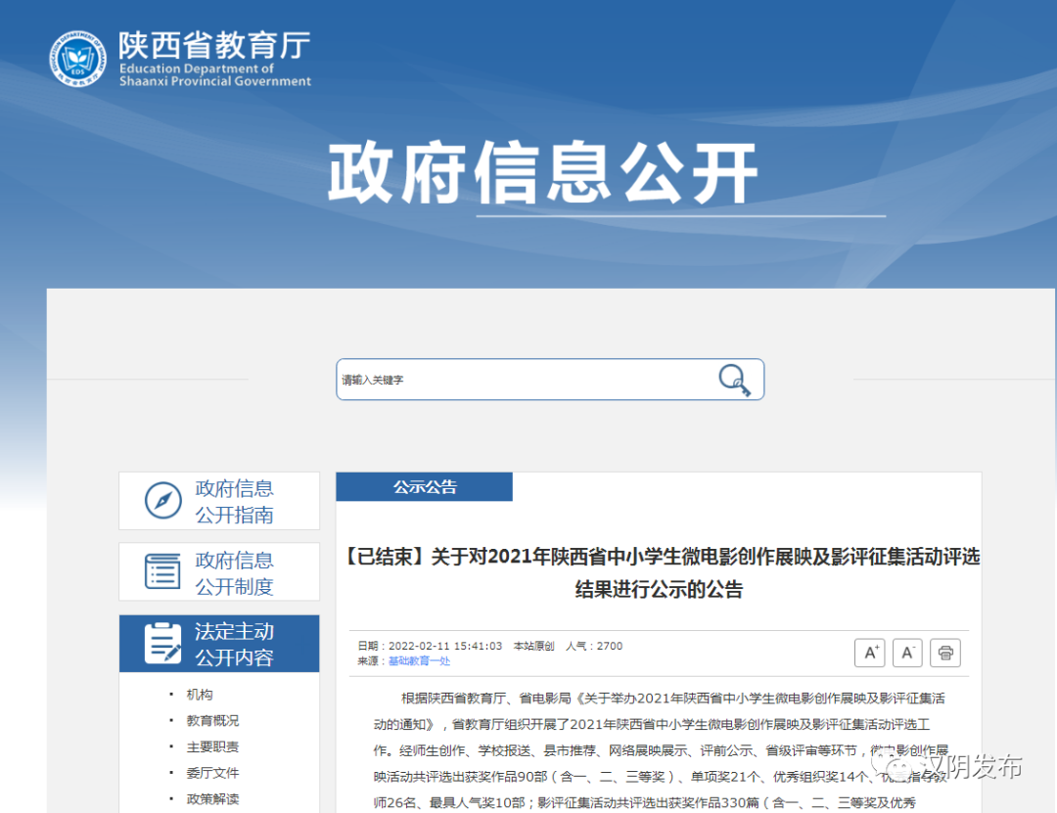Click inside the keyword search box

point(489,380)
